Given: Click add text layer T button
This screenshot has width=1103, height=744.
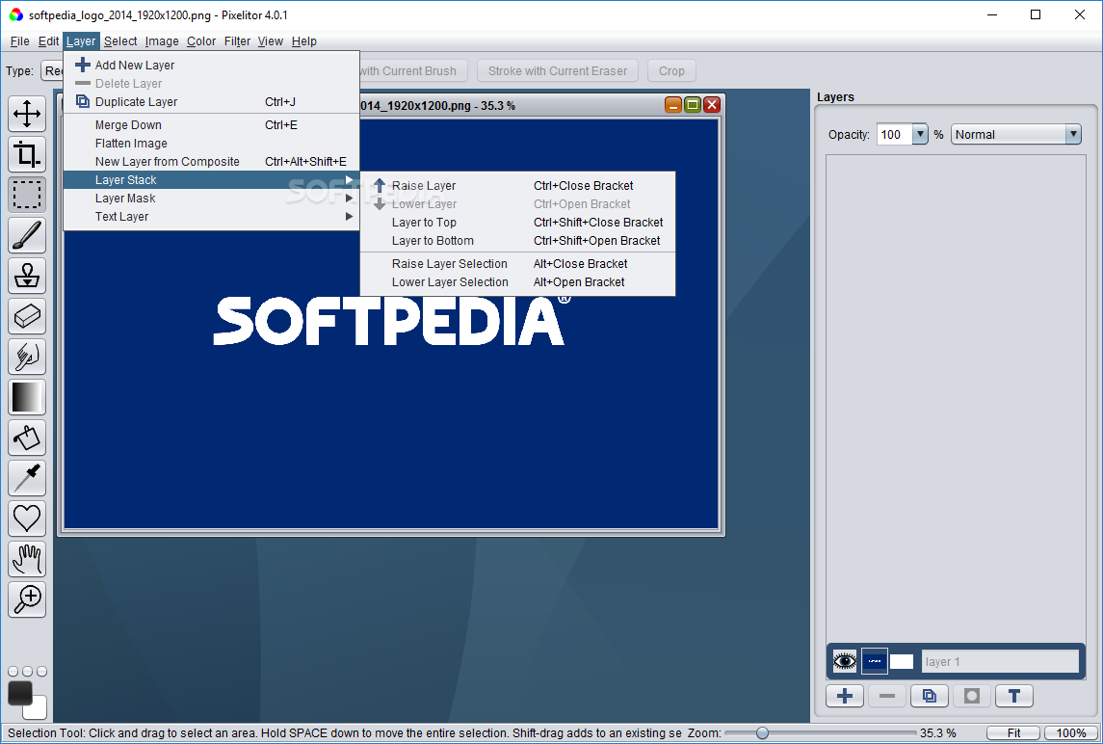Looking at the screenshot, I should click(1014, 696).
